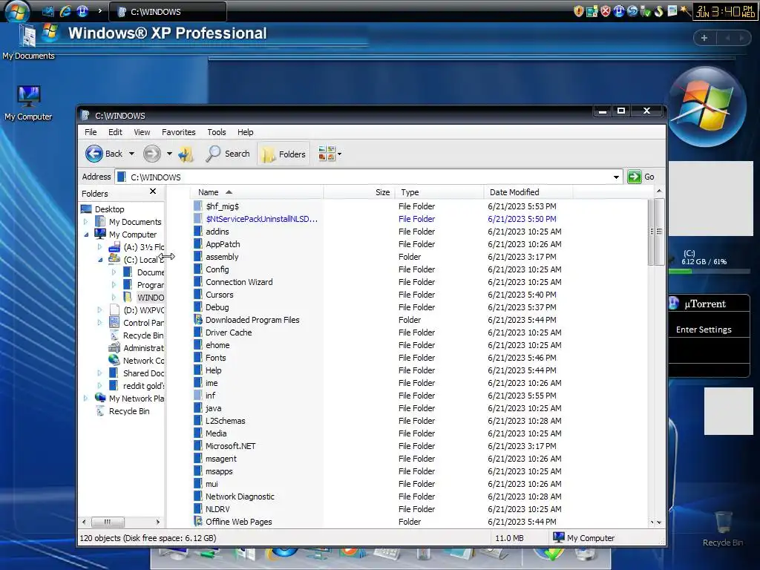Open the Edit menu
Image resolution: width=760 pixels, height=570 pixels.
pos(115,132)
